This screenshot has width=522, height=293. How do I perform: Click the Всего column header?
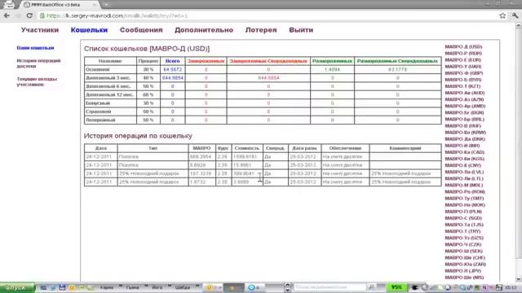coord(172,61)
